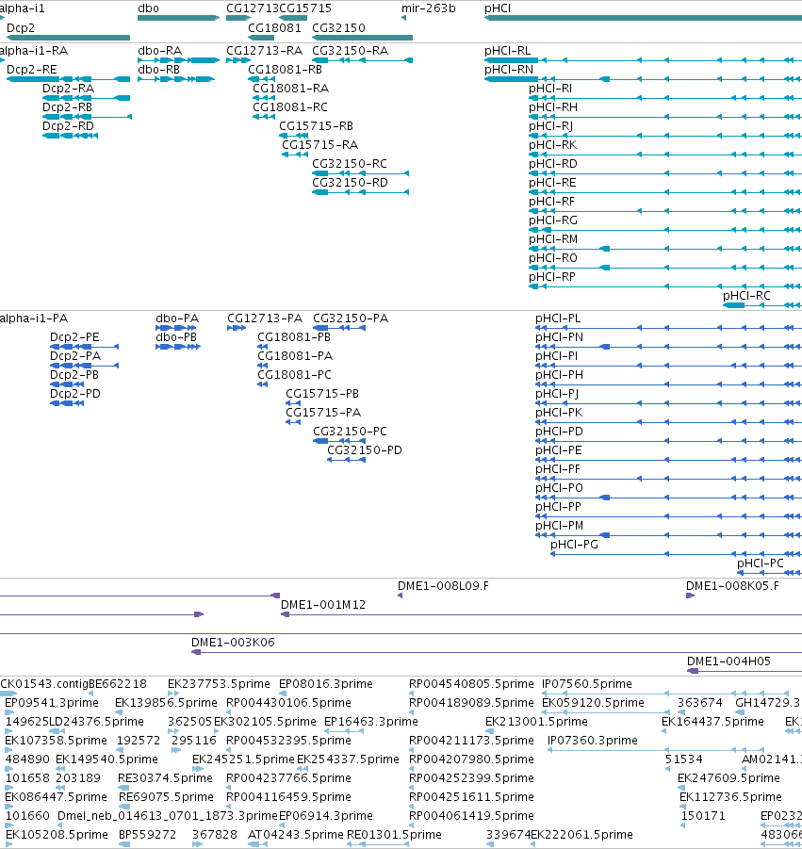
Task: Click EST RE01301.5prime
Action: coord(394,834)
